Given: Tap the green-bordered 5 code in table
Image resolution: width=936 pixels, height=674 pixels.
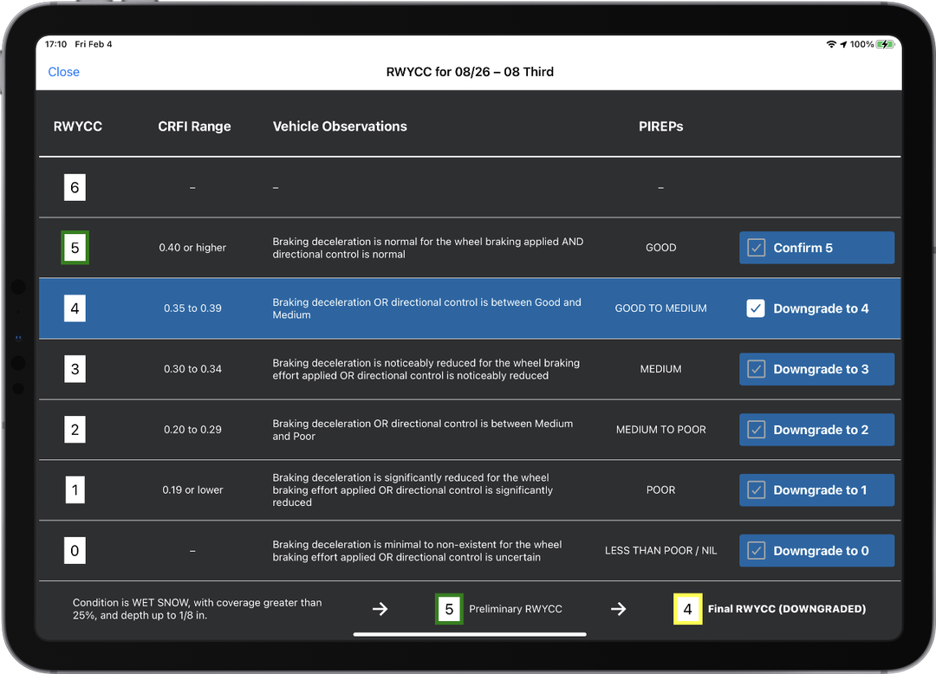Looking at the screenshot, I should [75, 248].
